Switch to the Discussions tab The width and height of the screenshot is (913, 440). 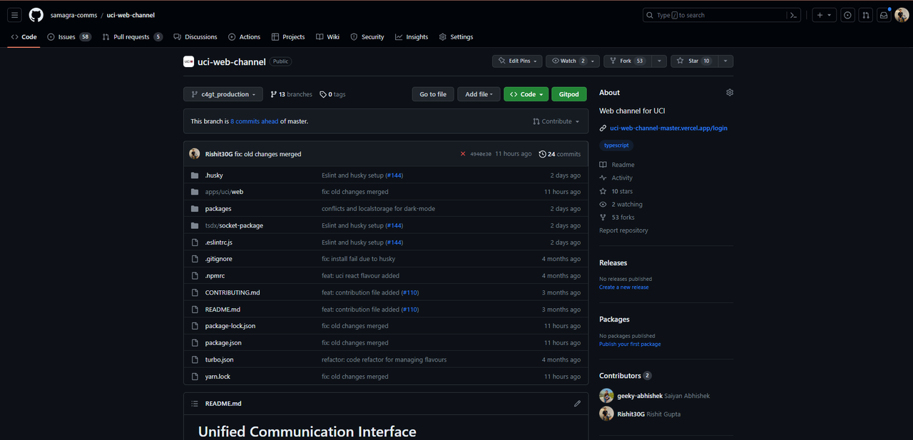point(195,37)
